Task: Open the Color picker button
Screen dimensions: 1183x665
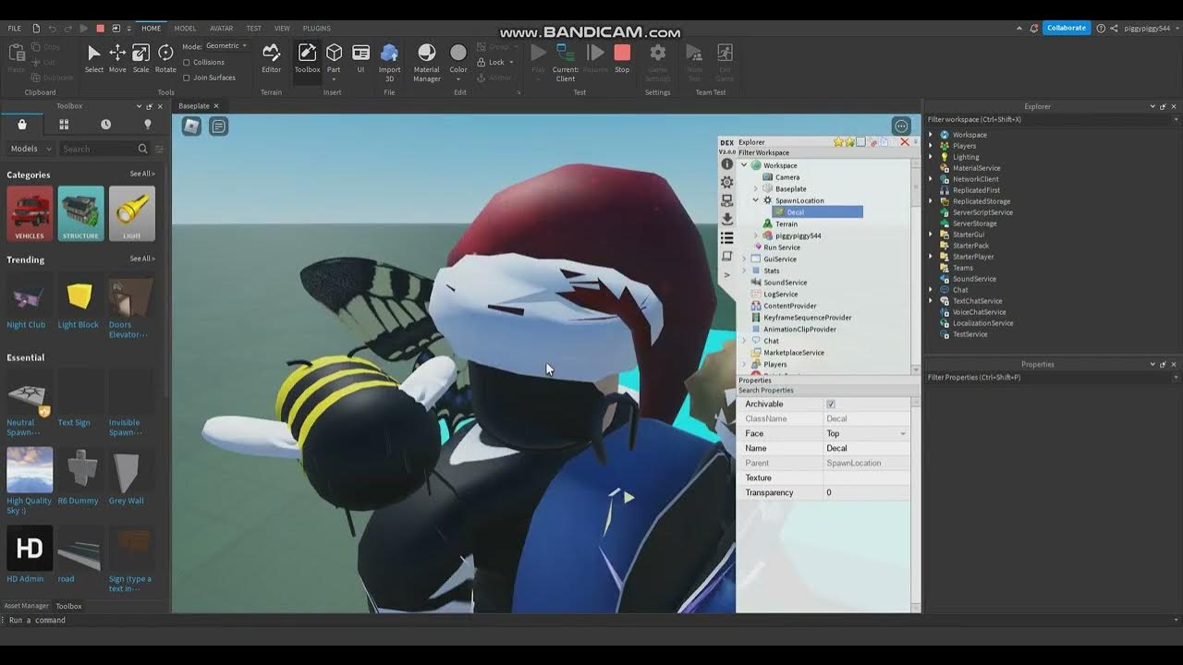Action: coord(458,57)
